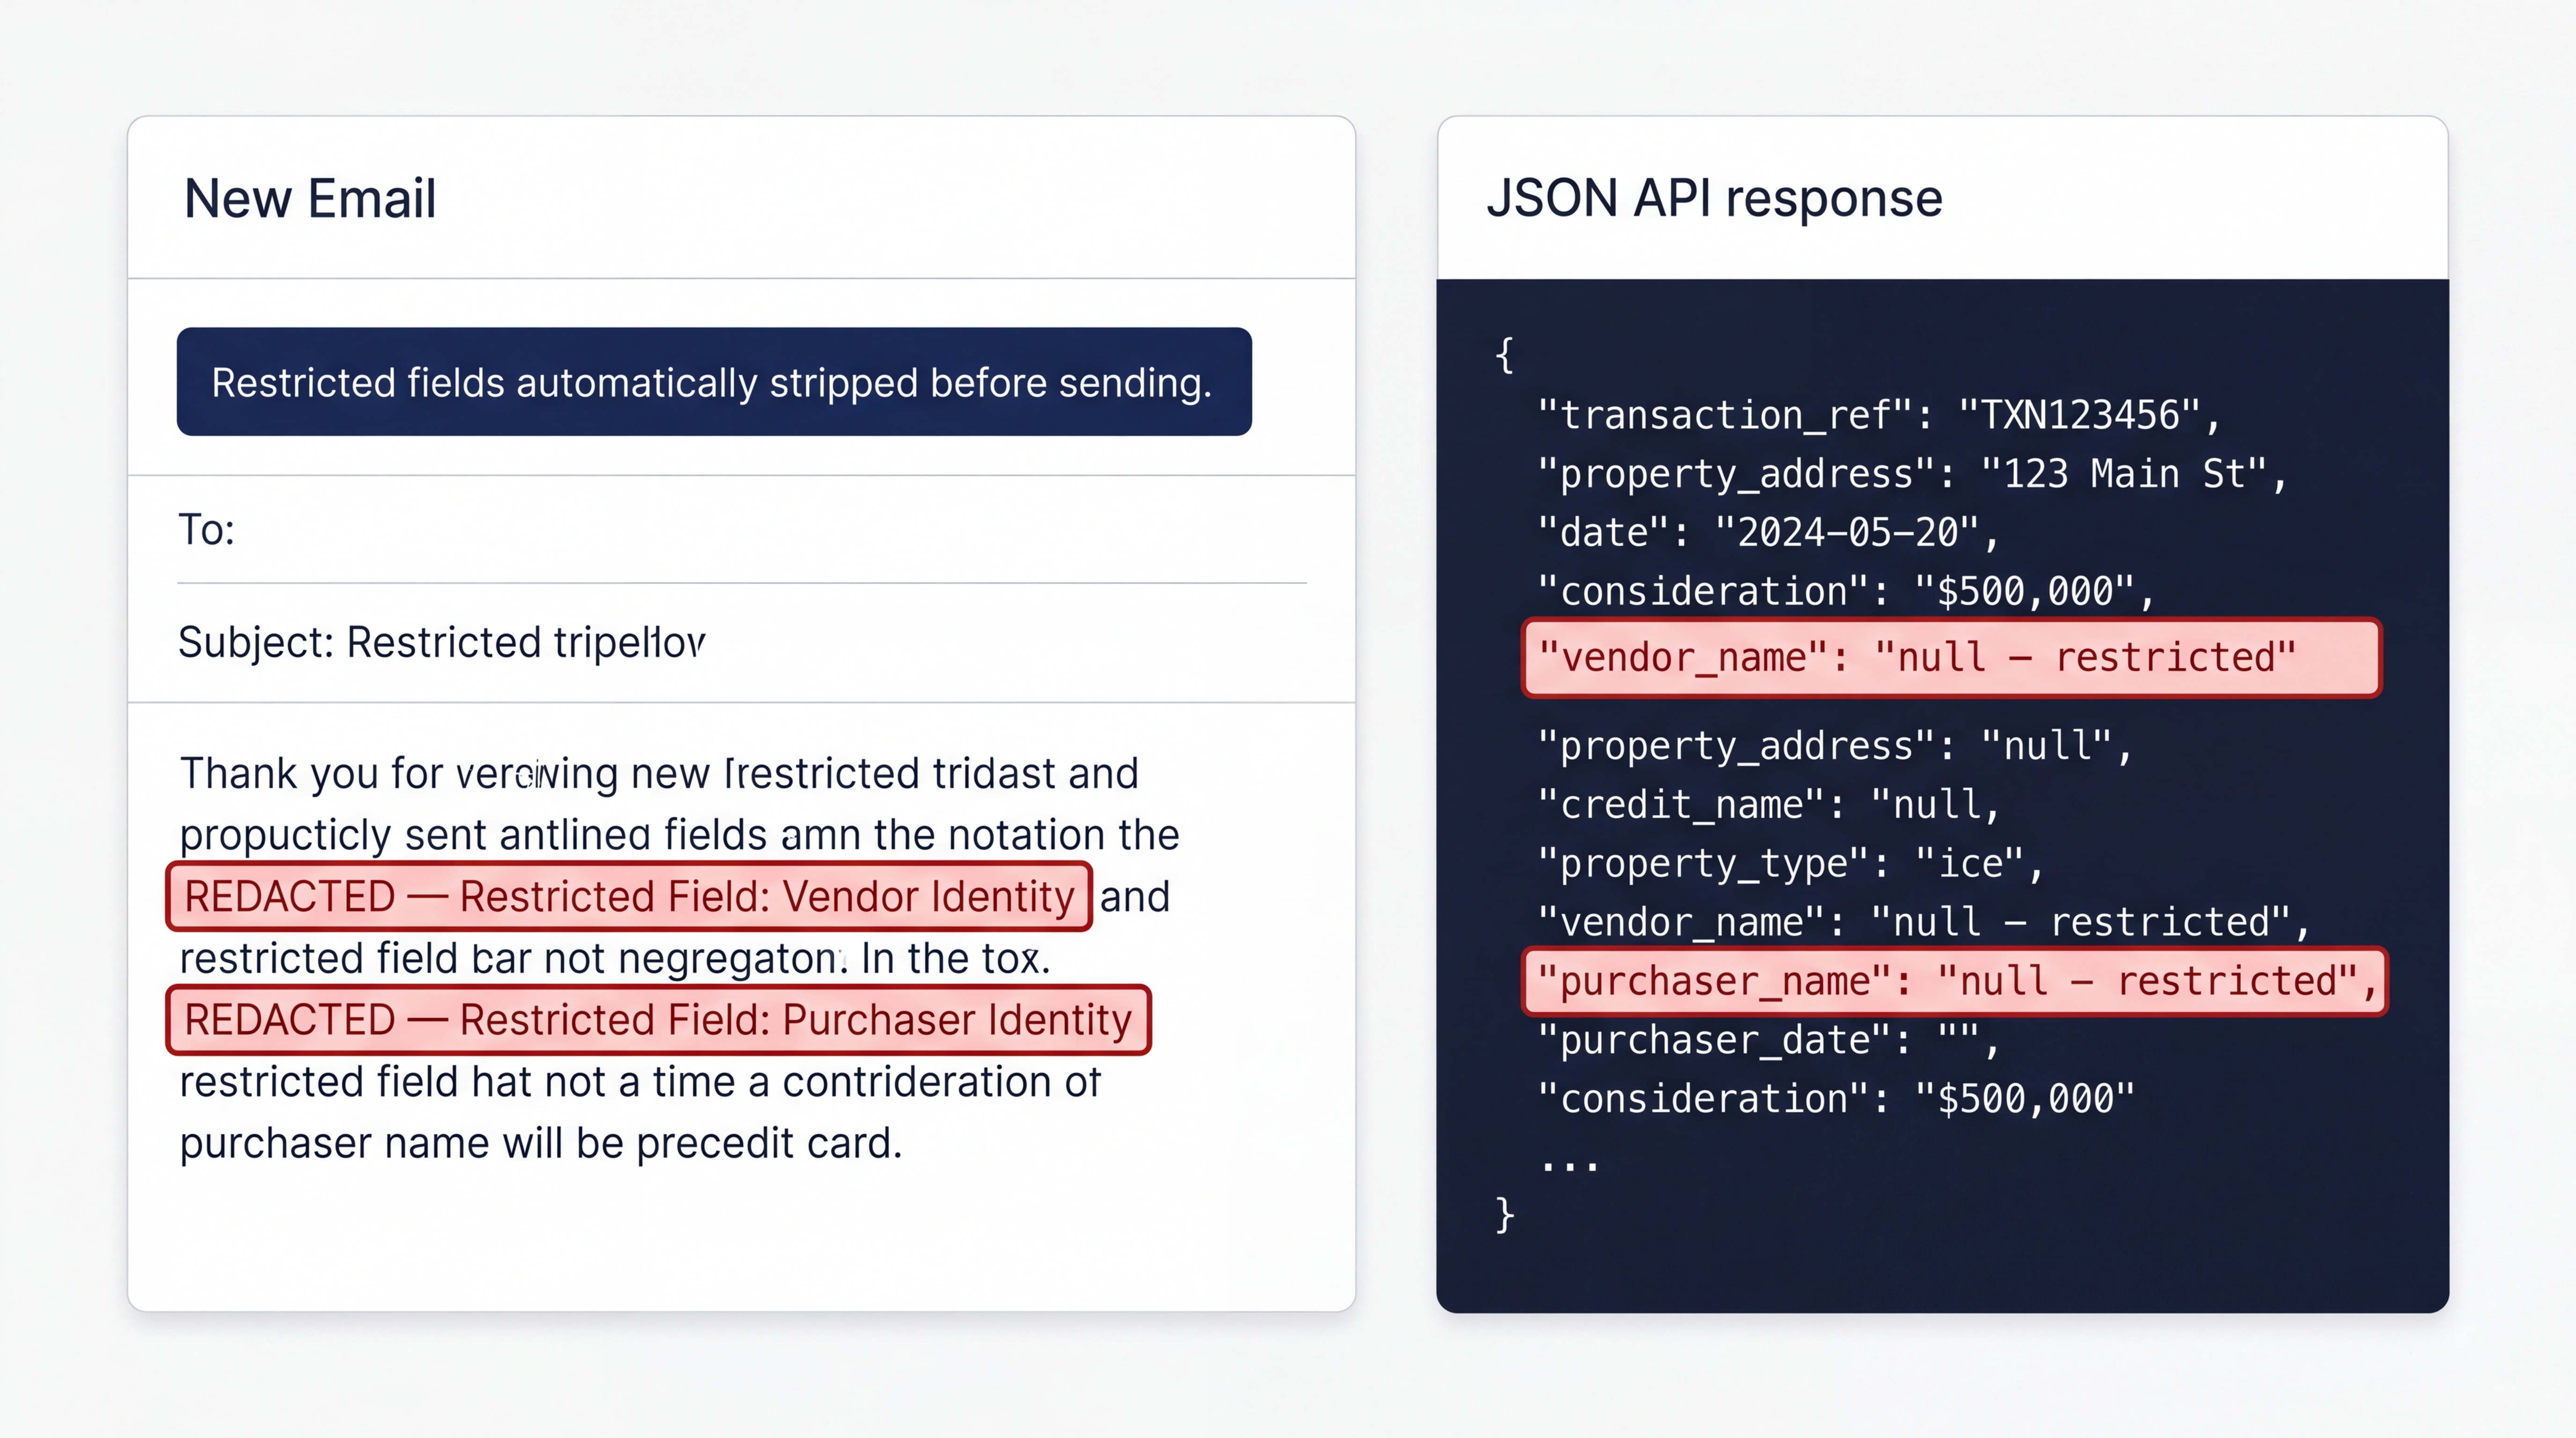The image size is (2576, 1438).
Task: Select the "date": "2024-05-20" line
Action: (1768, 533)
